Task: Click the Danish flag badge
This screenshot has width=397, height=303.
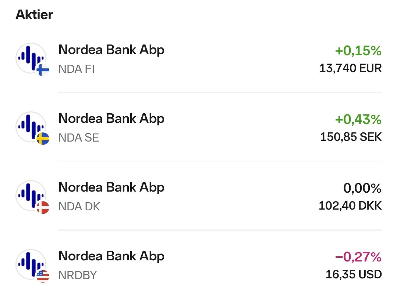Action: tap(43, 207)
